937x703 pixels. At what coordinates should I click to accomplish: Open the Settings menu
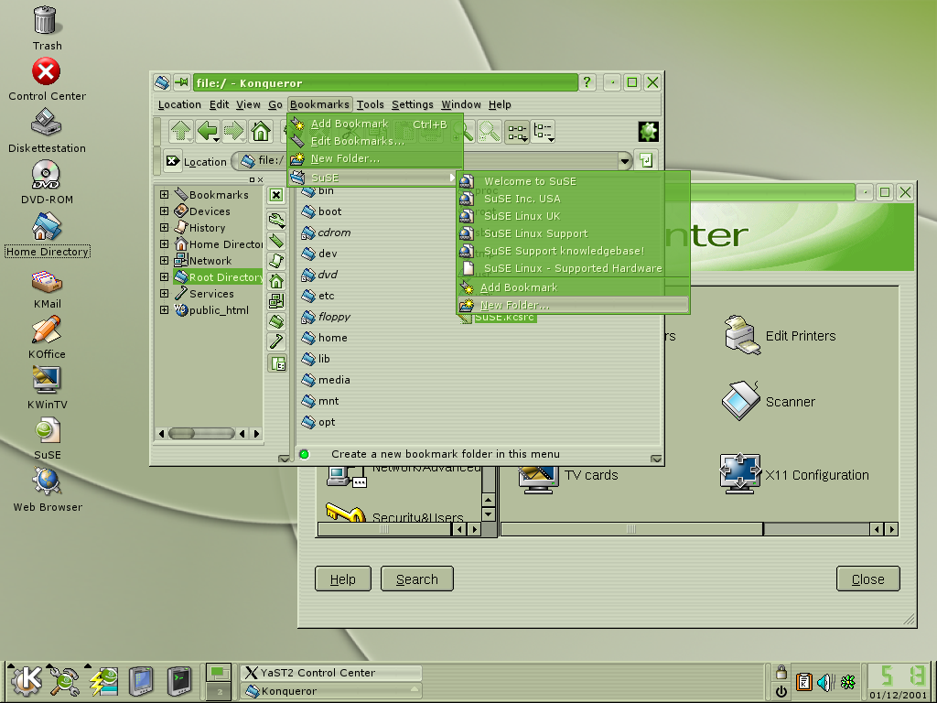pyautogui.click(x=413, y=104)
